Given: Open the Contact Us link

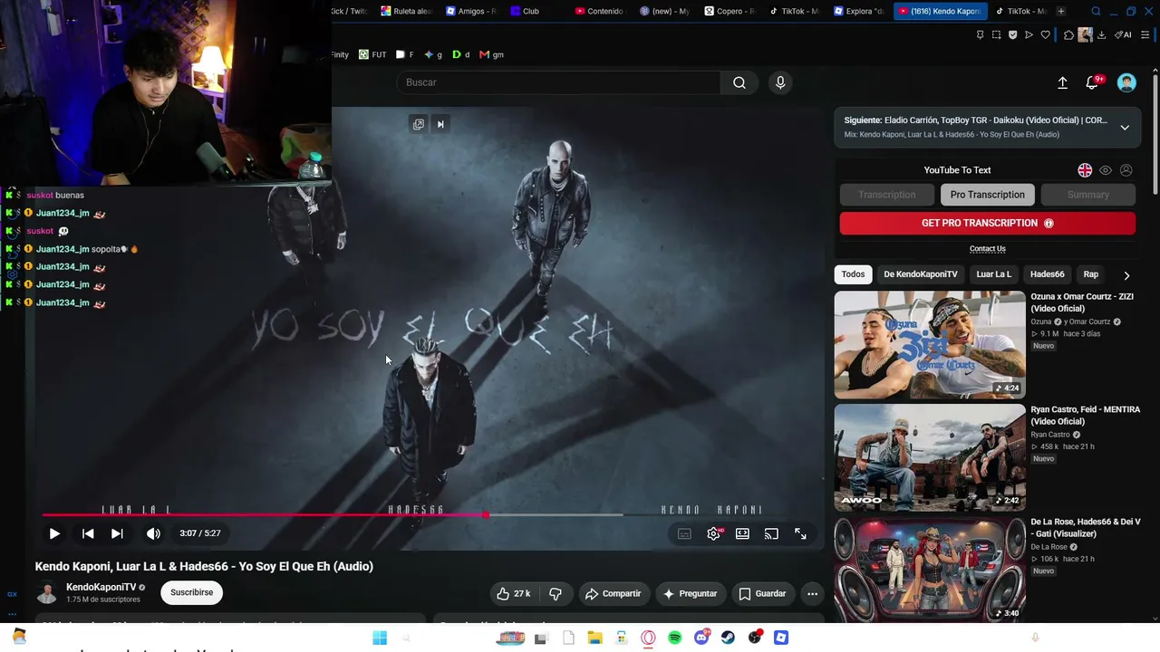Looking at the screenshot, I should click(988, 249).
